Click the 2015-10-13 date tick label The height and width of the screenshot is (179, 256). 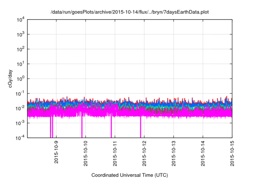point(174,153)
